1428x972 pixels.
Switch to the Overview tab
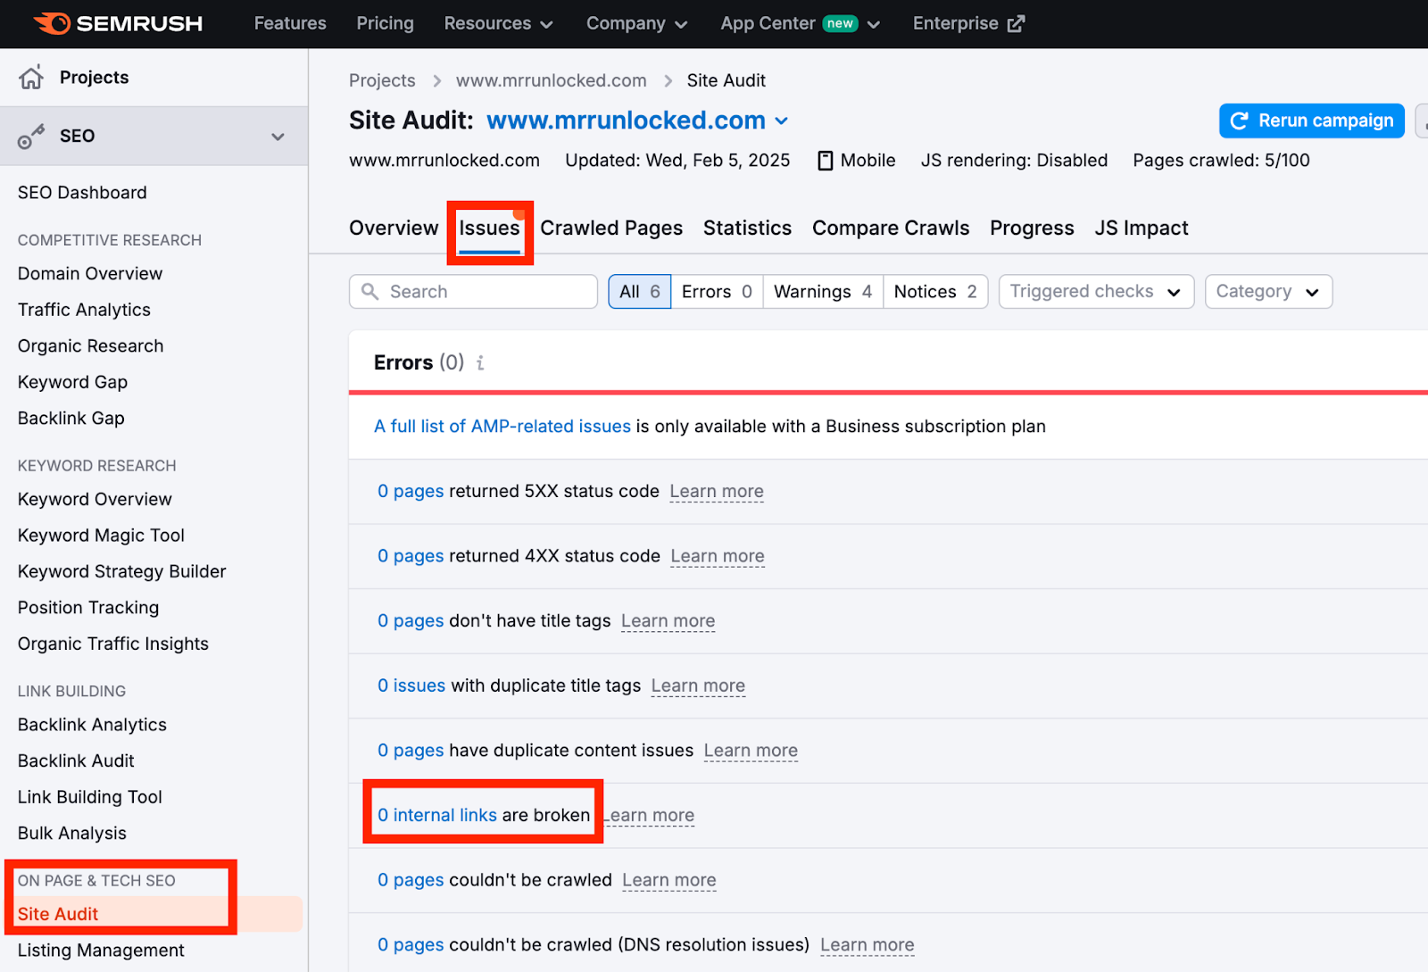coord(394,228)
